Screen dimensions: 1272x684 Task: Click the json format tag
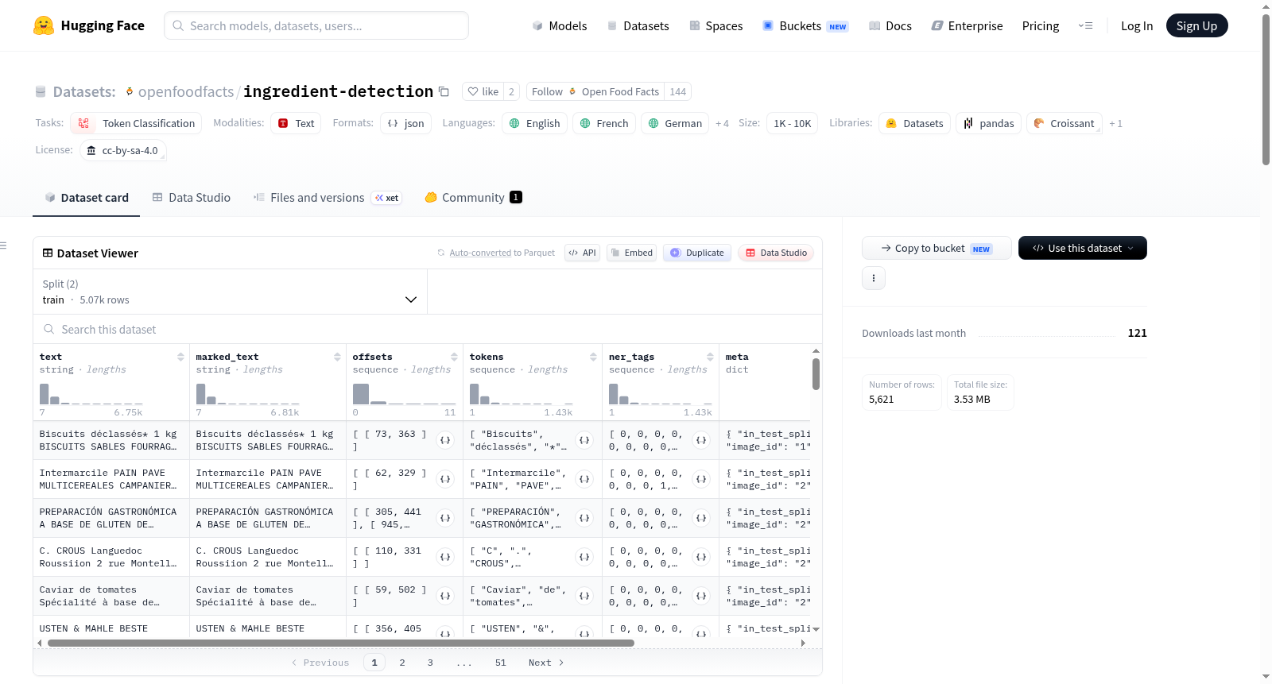pos(405,123)
